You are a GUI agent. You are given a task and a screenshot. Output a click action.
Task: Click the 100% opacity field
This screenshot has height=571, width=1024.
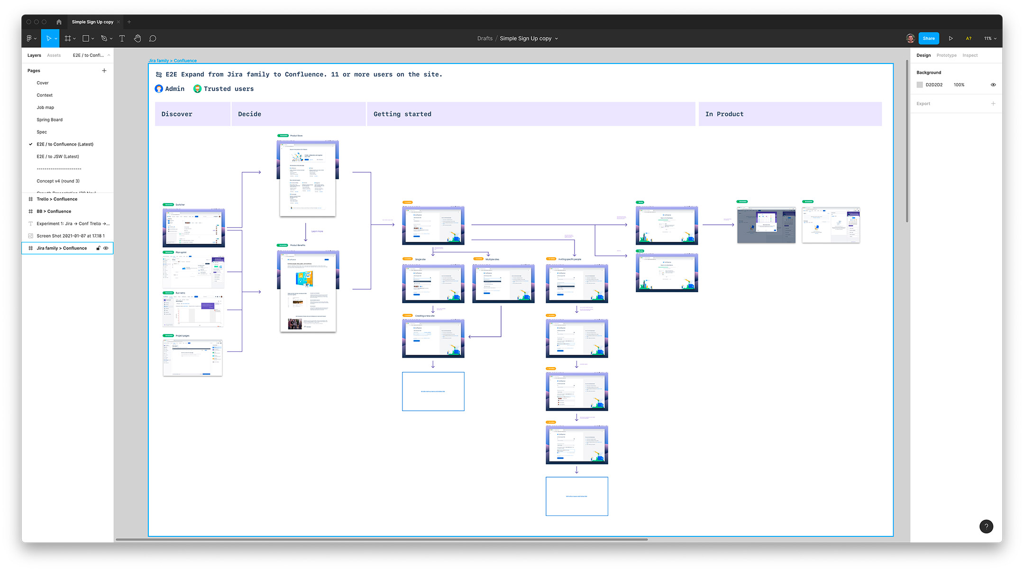(959, 85)
